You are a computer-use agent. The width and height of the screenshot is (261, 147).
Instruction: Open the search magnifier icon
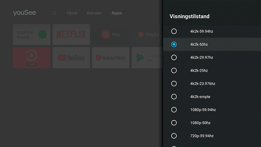(x=54, y=13)
